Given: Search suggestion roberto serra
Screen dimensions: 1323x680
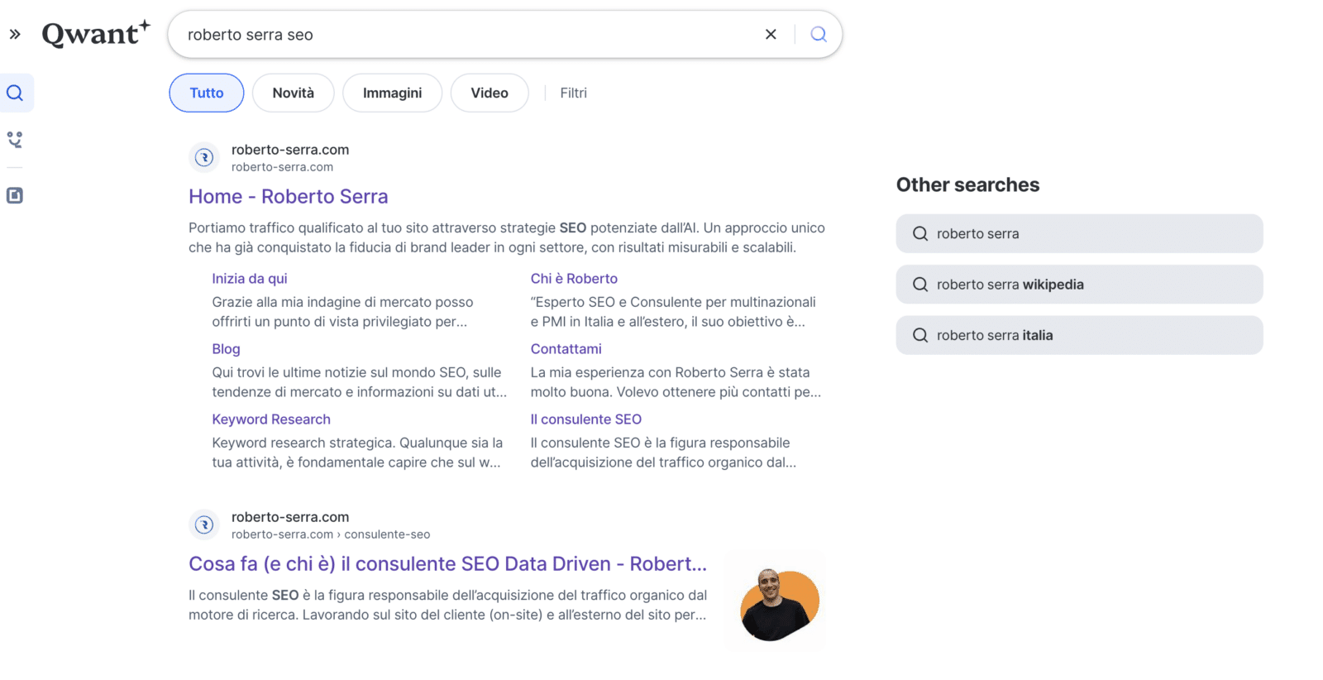Looking at the screenshot, I should pyautogui.click(x=1079, y=233).
